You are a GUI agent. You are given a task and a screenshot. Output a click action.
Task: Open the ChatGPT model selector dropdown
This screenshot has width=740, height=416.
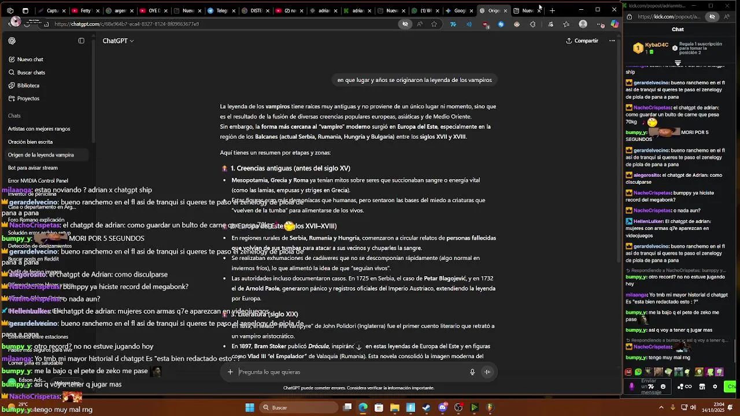[x=118, y=41]
